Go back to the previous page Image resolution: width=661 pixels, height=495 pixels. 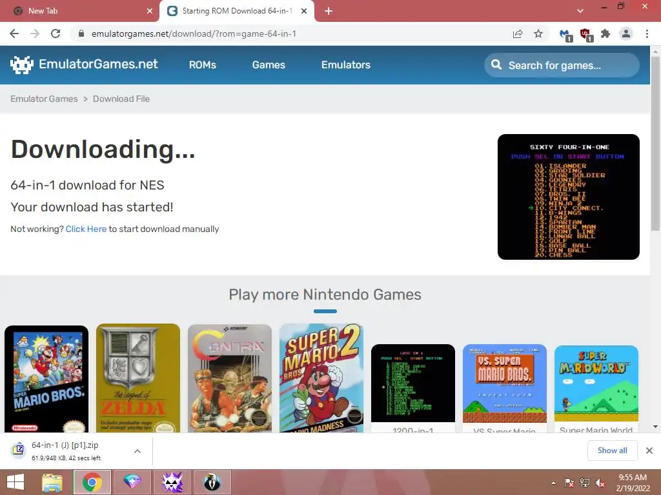pos(14,34)
